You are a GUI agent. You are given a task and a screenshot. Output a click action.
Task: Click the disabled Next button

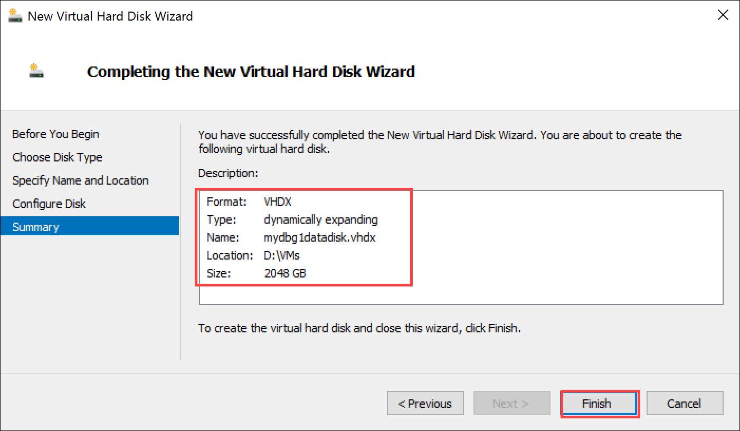(511, 403)
